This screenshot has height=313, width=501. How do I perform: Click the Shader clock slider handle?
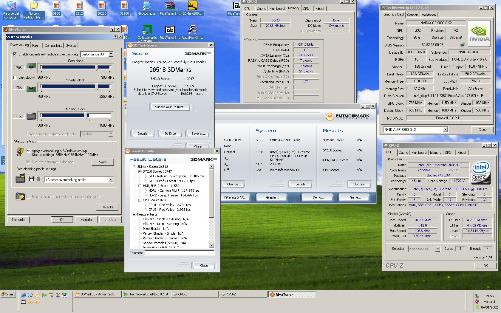(97, 87)
